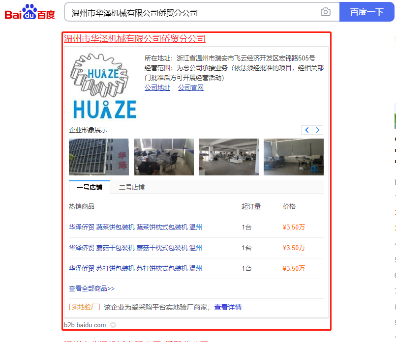The image size is (396, 342).
Task: Click price ¥3.50万 in 蔬菜饼 row
Action: click(x=294, y=227)
